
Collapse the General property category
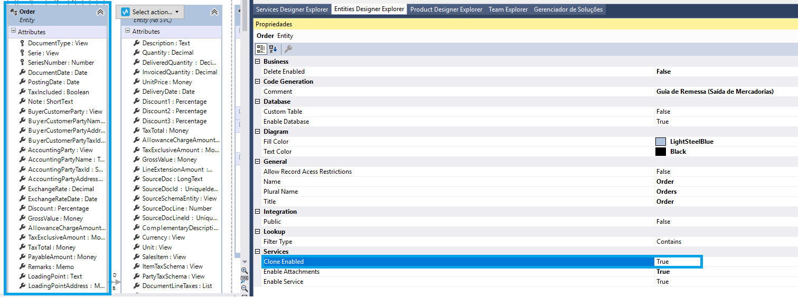258,162
